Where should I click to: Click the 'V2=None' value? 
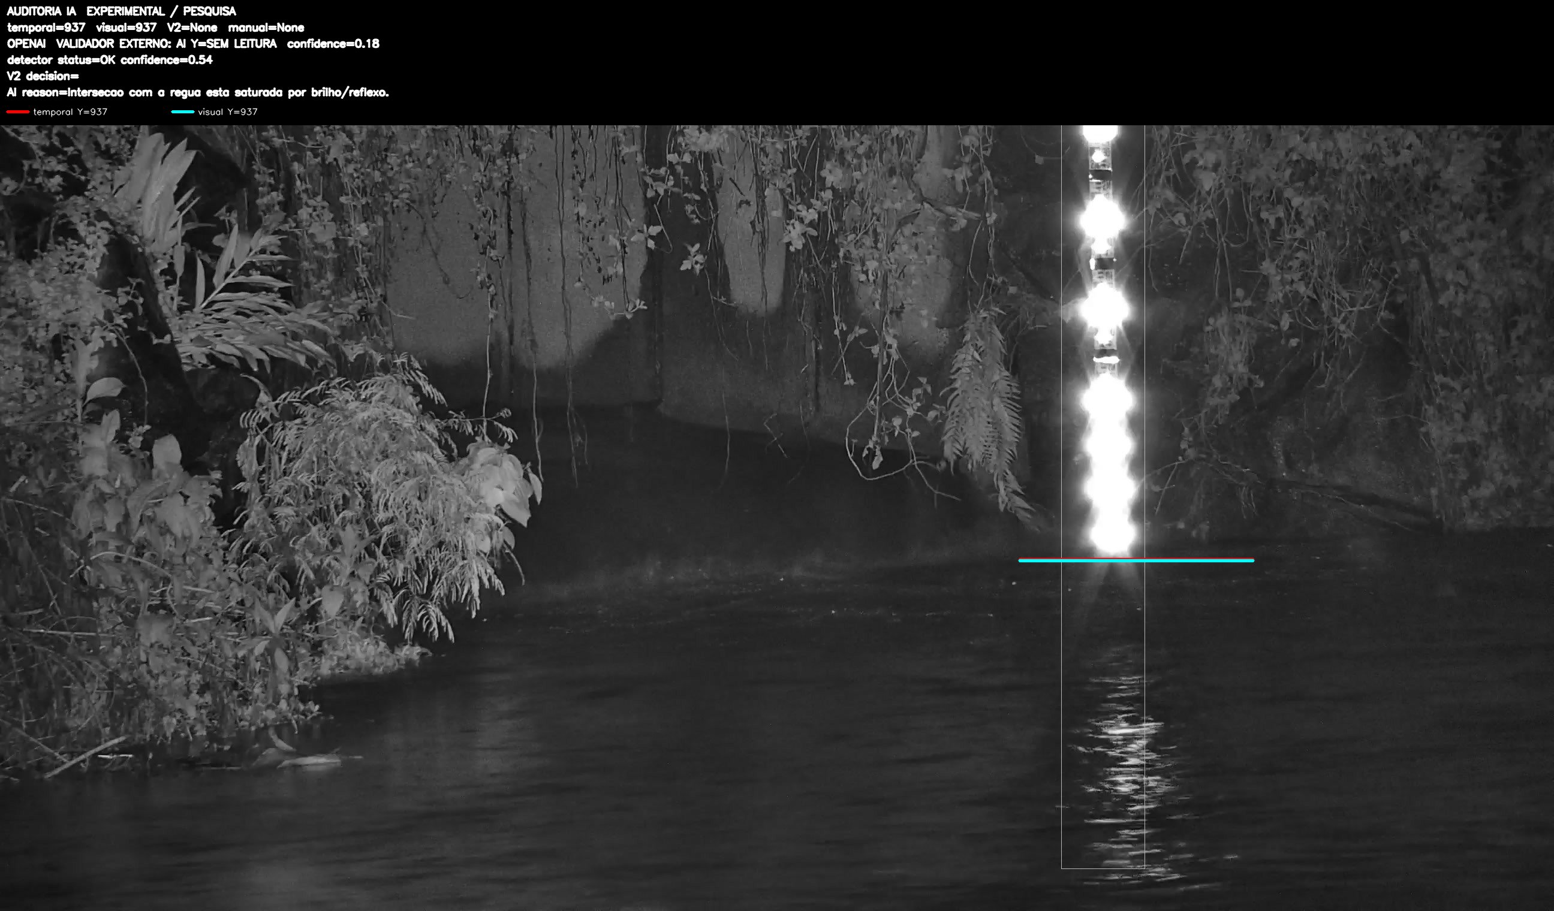192,28
